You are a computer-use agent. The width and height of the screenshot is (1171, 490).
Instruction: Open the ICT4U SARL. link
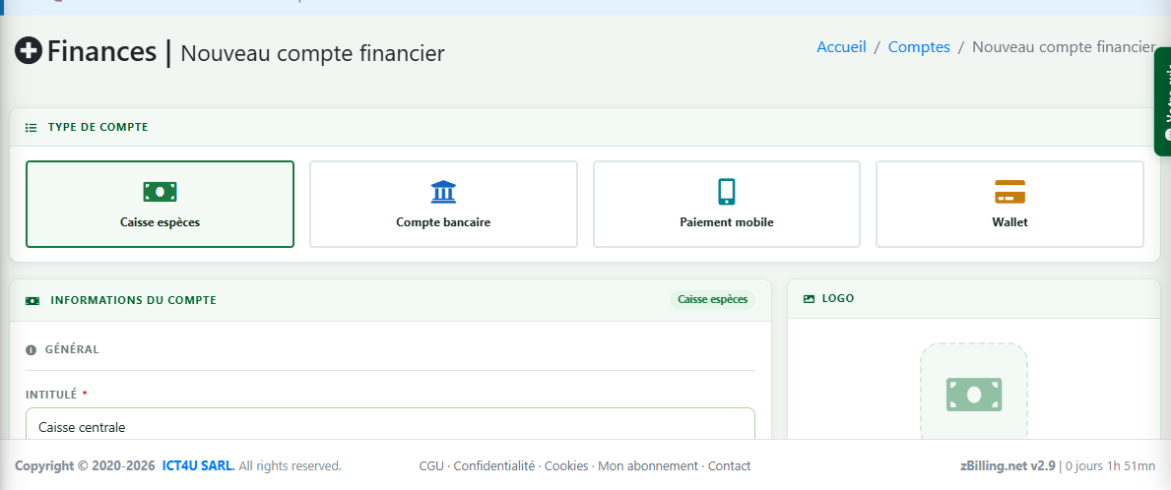tap(199, 466)
